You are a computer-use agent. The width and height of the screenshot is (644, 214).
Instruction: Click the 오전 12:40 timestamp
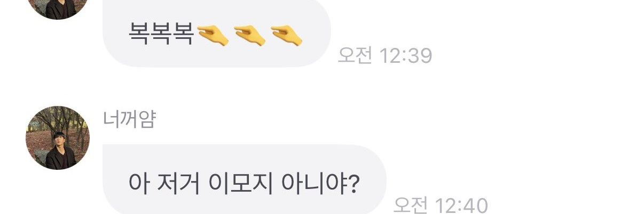pyautogui.click(x=441, y=204)
